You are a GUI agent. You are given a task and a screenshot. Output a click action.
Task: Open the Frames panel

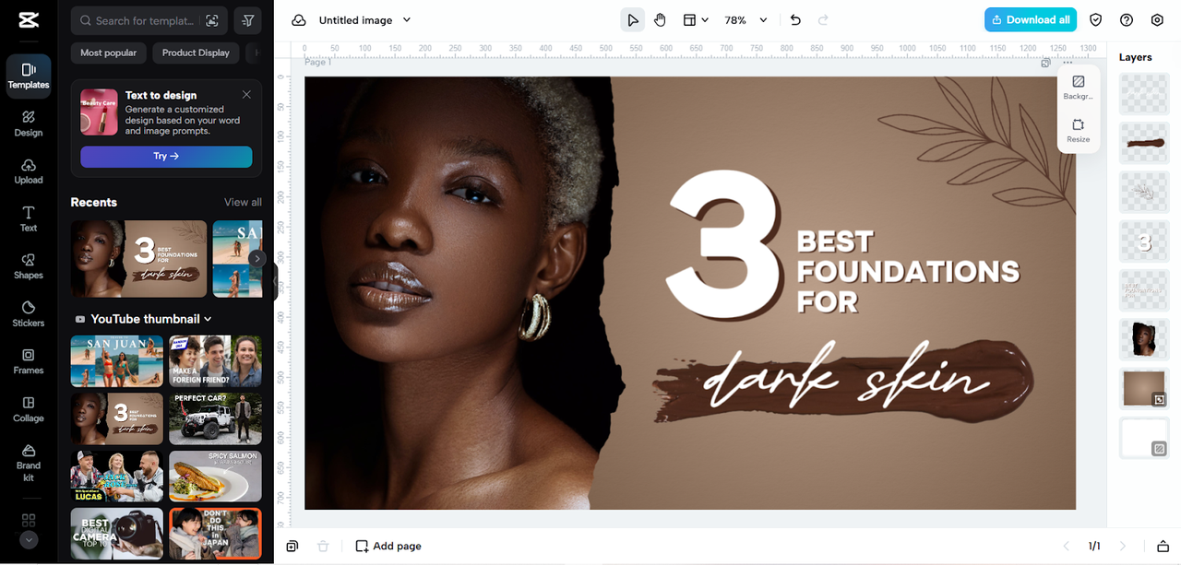[29, 361]
